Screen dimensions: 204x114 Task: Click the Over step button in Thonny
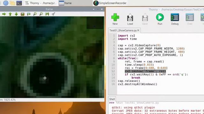pyautogui.click(x=190, y=19)
